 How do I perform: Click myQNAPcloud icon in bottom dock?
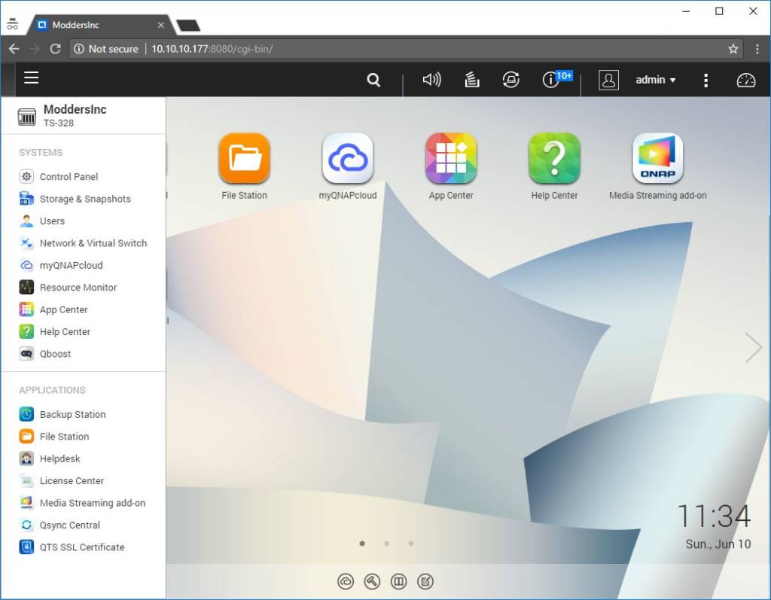coord(346,582)
